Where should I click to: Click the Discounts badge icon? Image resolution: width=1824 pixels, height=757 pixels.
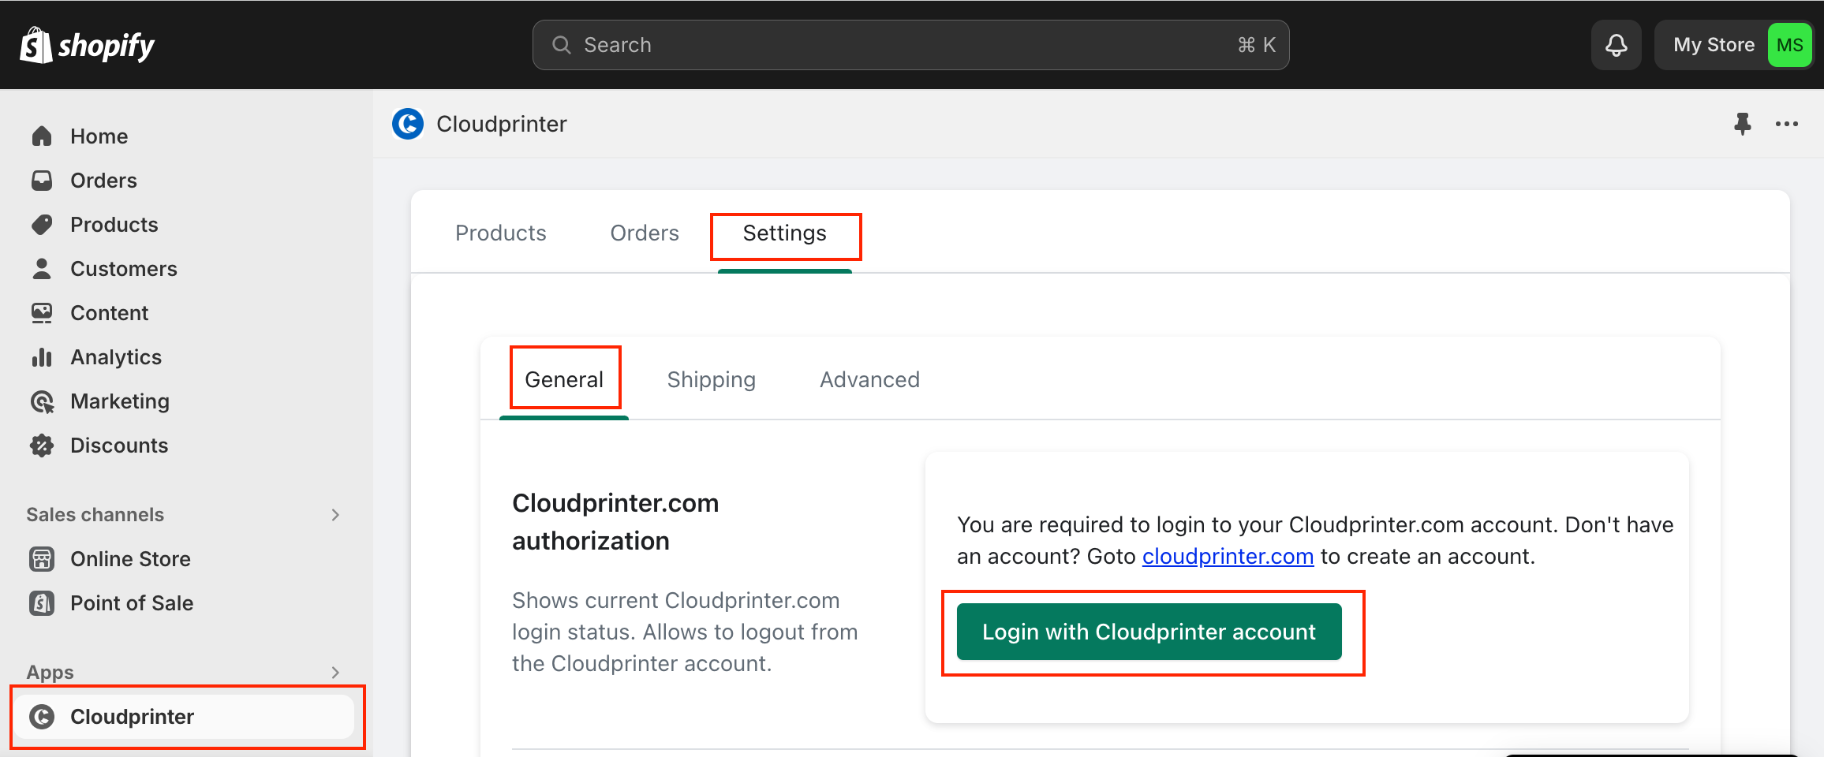click(x=42, y=446)
